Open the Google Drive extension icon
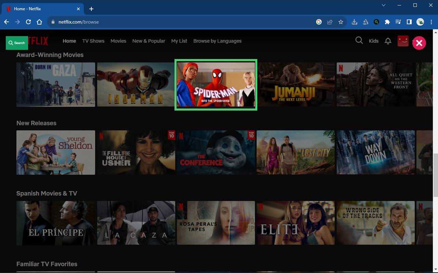 [365, 22]
